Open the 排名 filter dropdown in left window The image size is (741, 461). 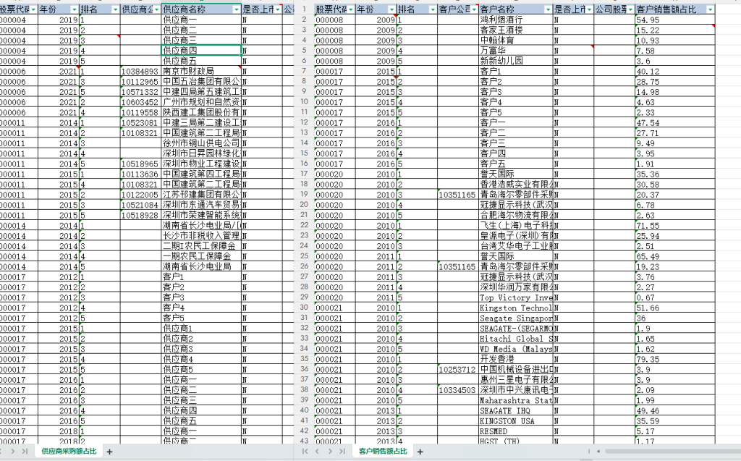click(x=114, y=8)
